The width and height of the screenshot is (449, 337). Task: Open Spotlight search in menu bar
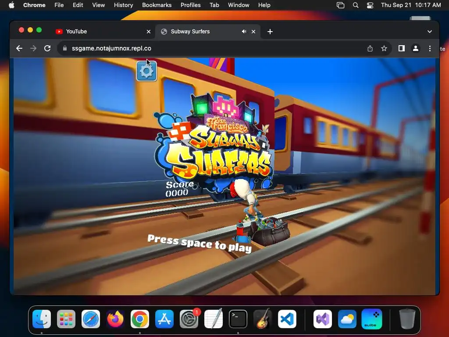coord(355,5)
